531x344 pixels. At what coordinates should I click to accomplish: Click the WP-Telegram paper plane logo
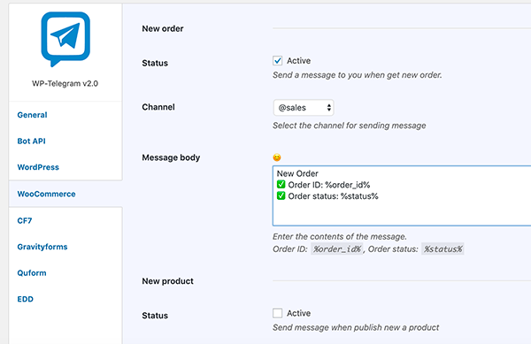pyautogui.click(x=65, y=39)
